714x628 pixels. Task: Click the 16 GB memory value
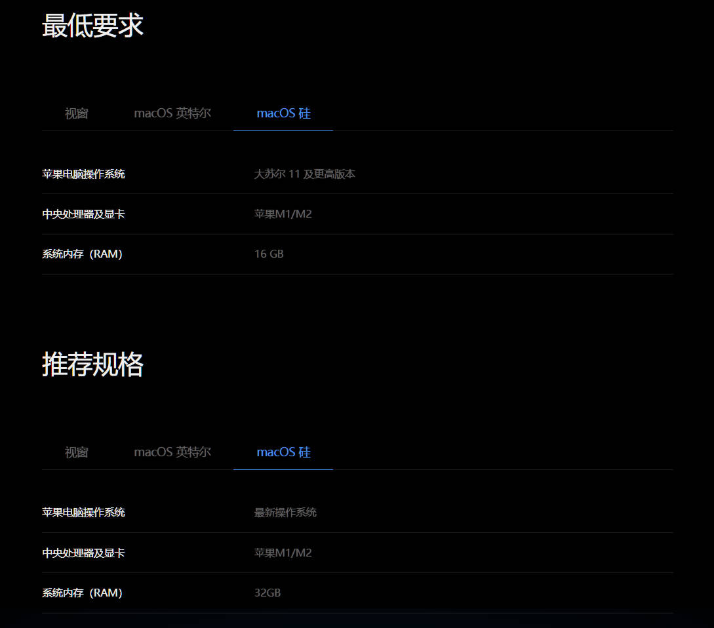(x=269, y=254)
